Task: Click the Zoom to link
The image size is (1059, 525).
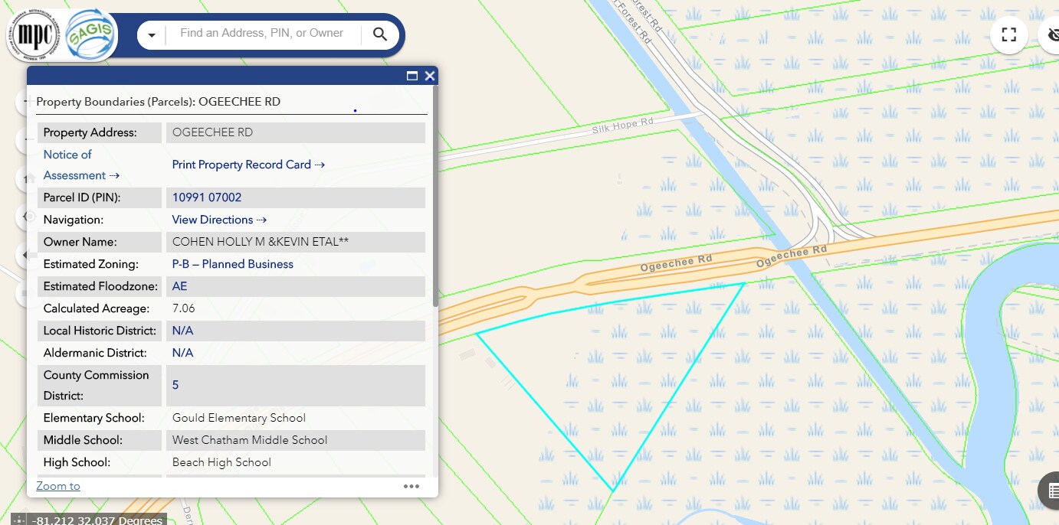Action: pyautogui.click(x=58, y=486)
